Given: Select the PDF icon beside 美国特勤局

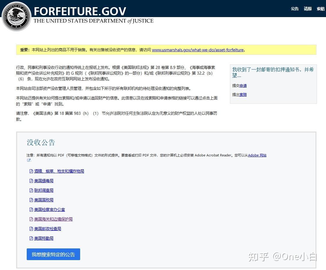Looking at the screenshot, I should 31,238.
